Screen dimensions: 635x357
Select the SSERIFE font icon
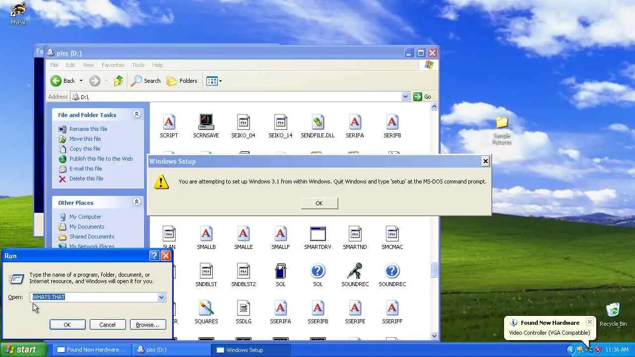coord(355,308)
